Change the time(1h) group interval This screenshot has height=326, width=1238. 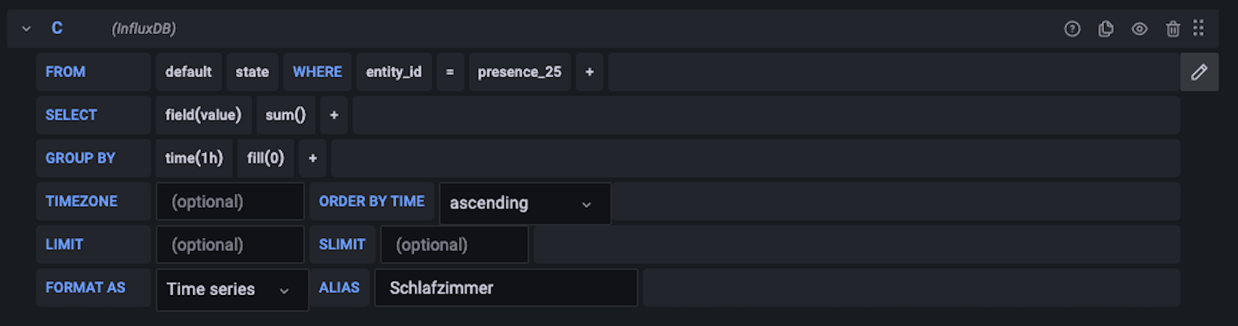tap(193, 158)
